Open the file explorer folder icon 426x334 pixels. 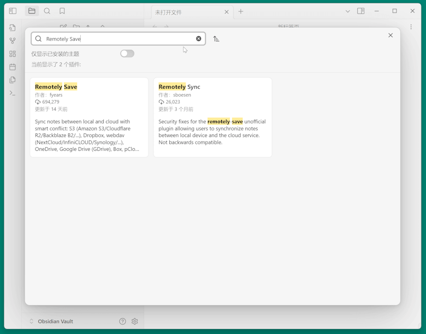(32, 11)
